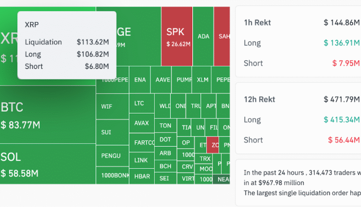Click the red SPK tile
The width and height of the screenshot is (361, 207).
[x=177, y=37]
